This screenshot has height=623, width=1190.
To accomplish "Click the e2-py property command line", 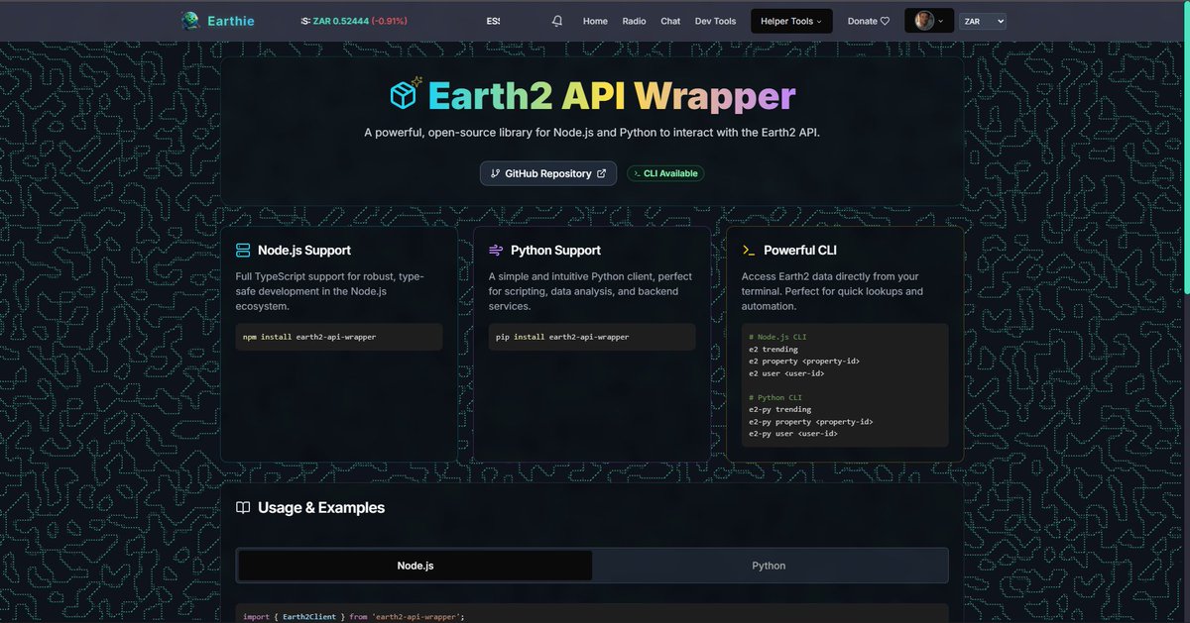I will [x=811, y=422].
